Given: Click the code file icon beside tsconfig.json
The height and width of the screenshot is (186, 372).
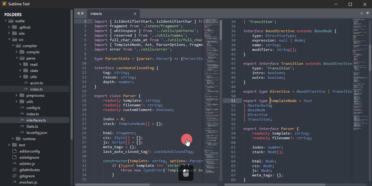Looking at the screenshot, I should (22, 132).
